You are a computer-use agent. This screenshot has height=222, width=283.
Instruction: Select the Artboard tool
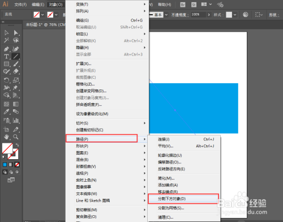7,129
